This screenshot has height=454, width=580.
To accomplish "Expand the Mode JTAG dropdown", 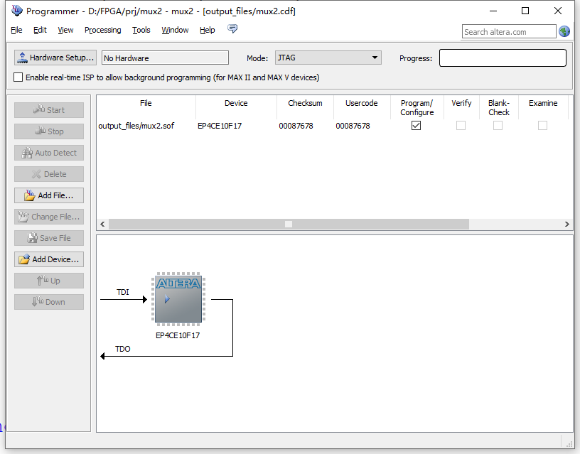I will click(328, 58).
